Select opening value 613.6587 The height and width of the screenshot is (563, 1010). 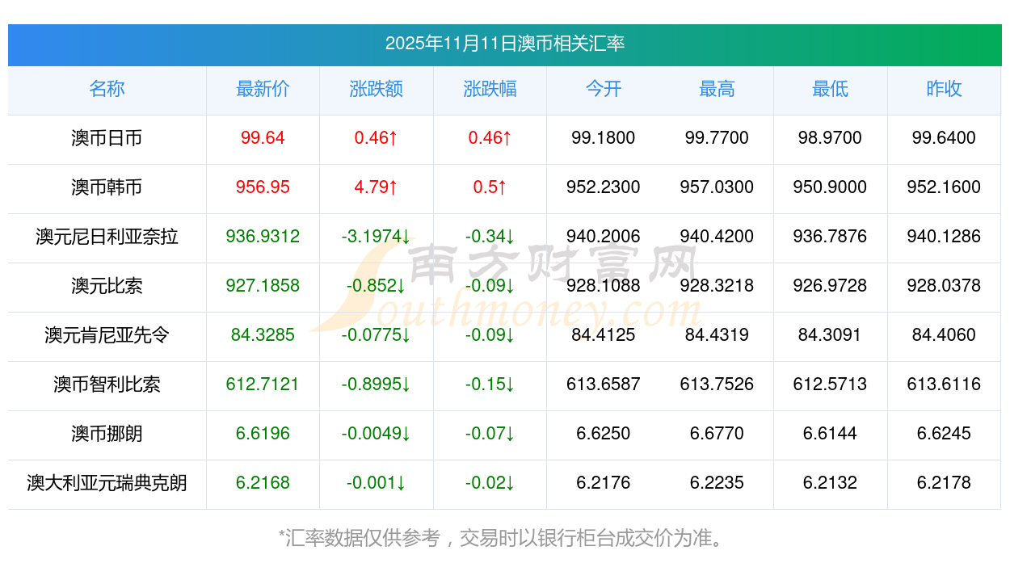pos(604,384)
